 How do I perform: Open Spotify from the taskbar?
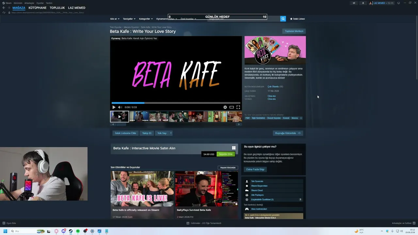[78, 231]
